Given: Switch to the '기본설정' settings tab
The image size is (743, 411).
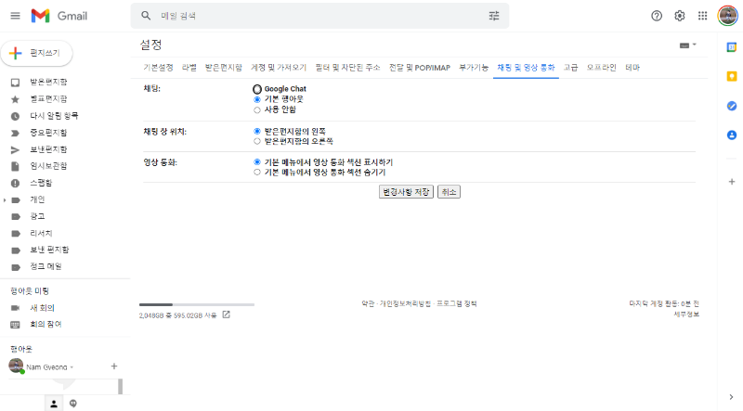Looking at the screenshot, I should (158, 68).
